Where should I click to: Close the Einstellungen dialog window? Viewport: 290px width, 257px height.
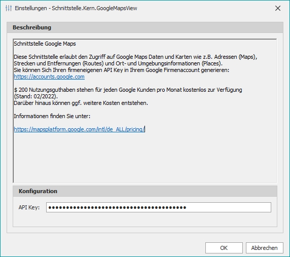[x=278, y=8]
